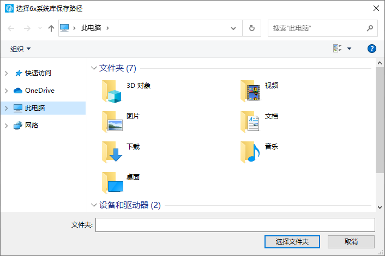
Task: Go up one folder level
Action: 51,28
